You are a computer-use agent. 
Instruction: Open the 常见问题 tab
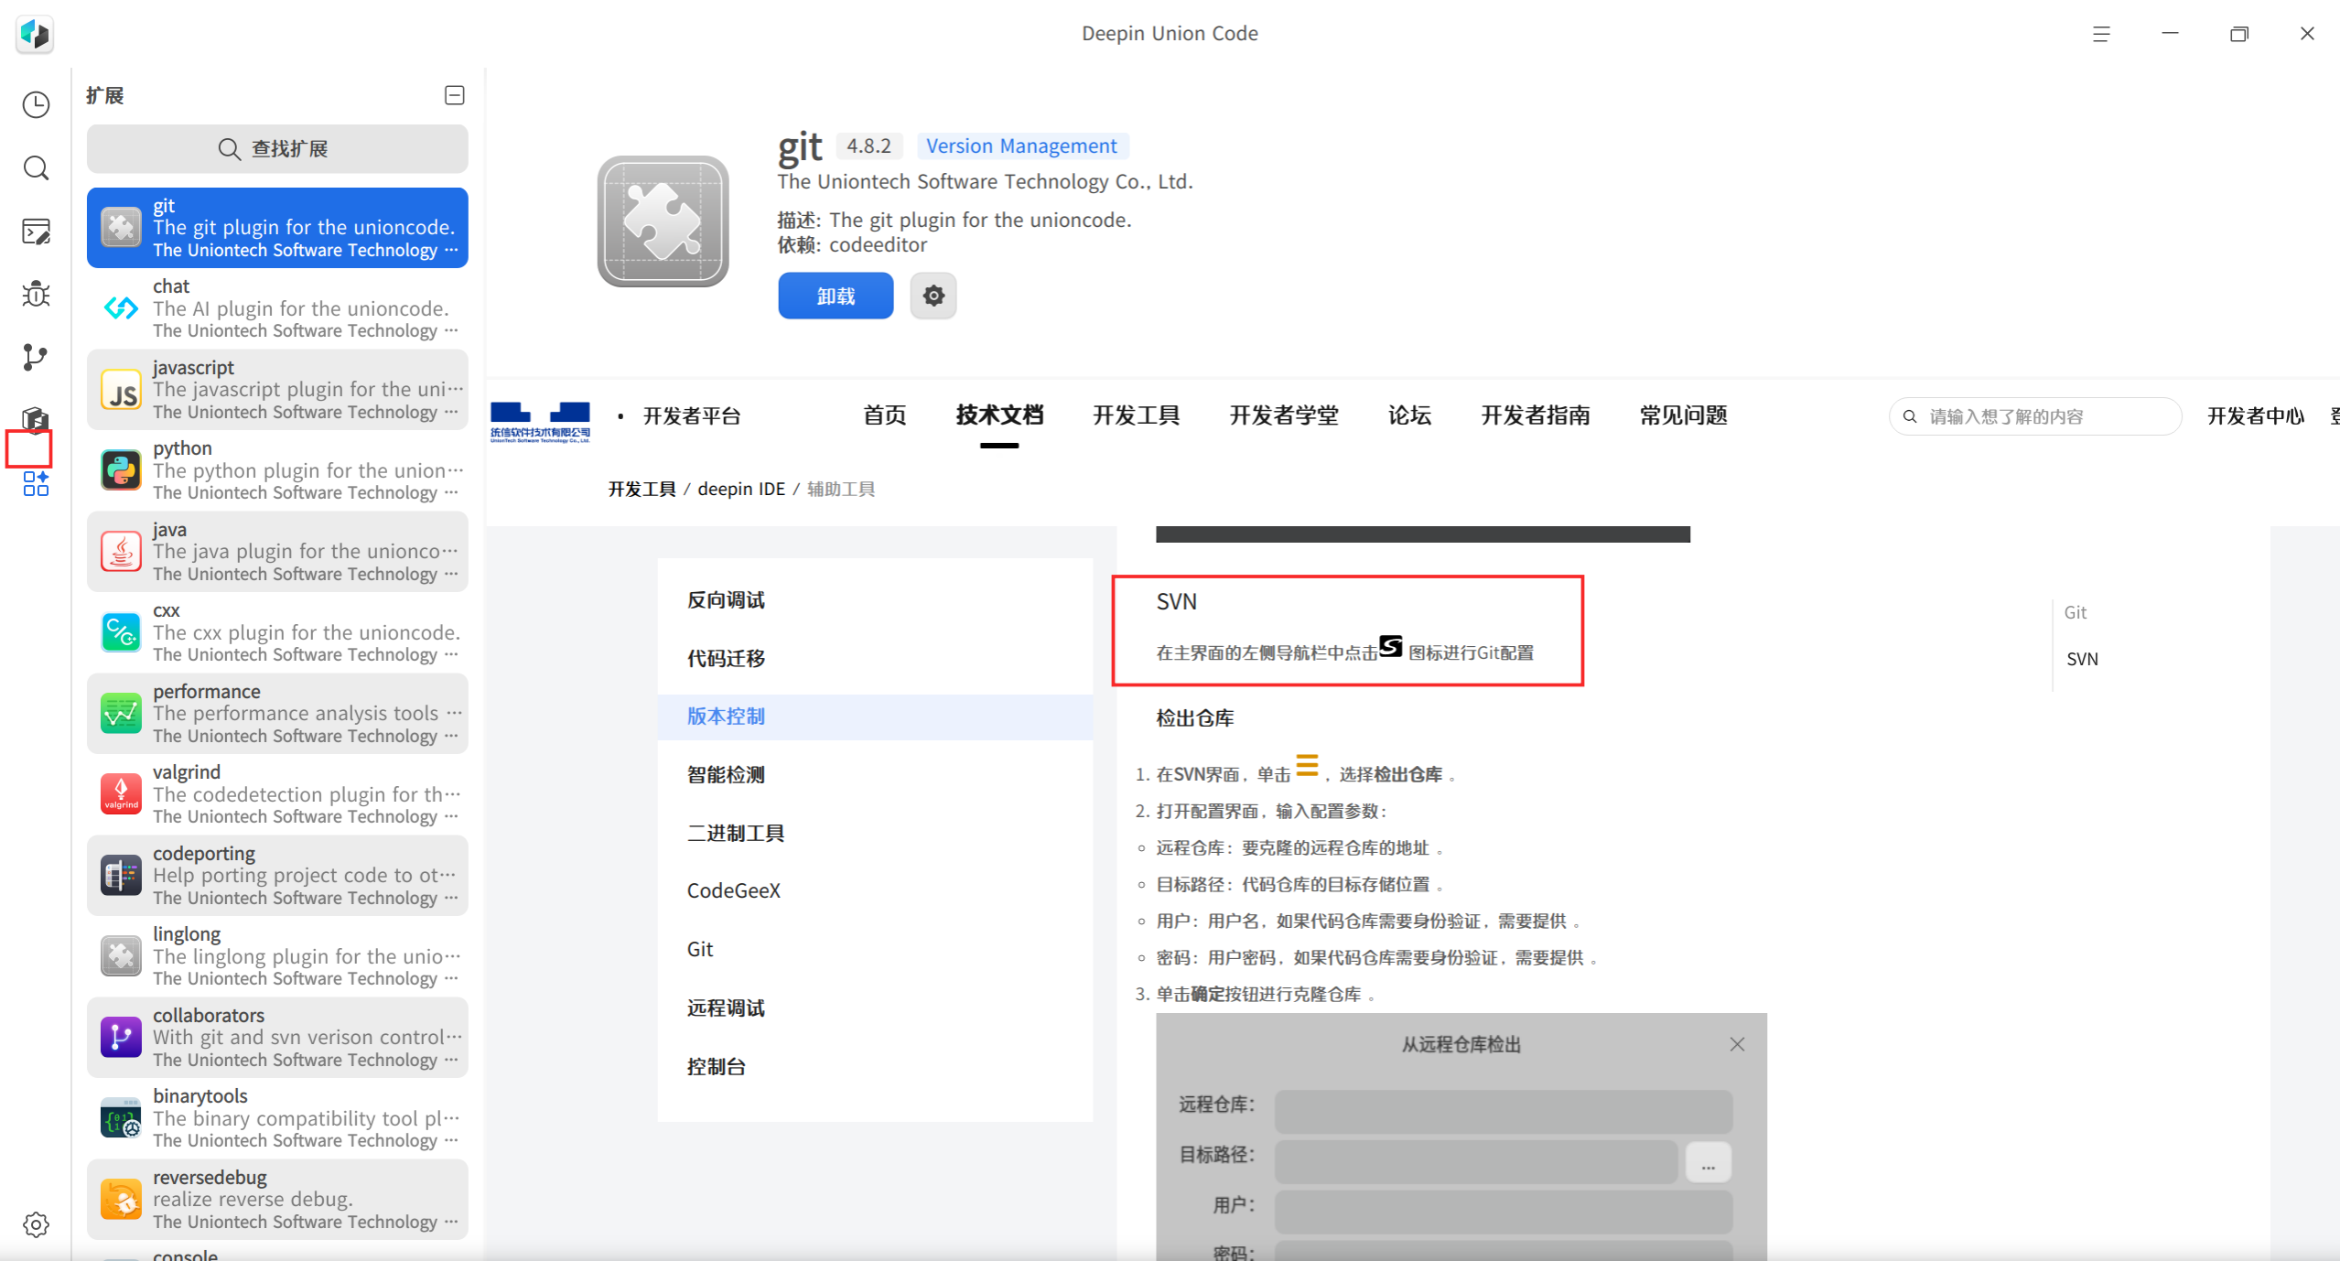tap(1684, 415)
